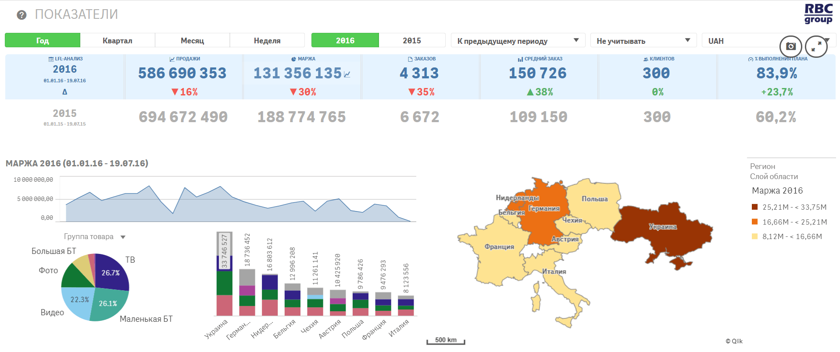Image resolution: width=840 pixels, height=352 pixels.
Task: Expand chart to fullscreen with arrows icon
Action: pyautogui.click(x=816, y=46)
